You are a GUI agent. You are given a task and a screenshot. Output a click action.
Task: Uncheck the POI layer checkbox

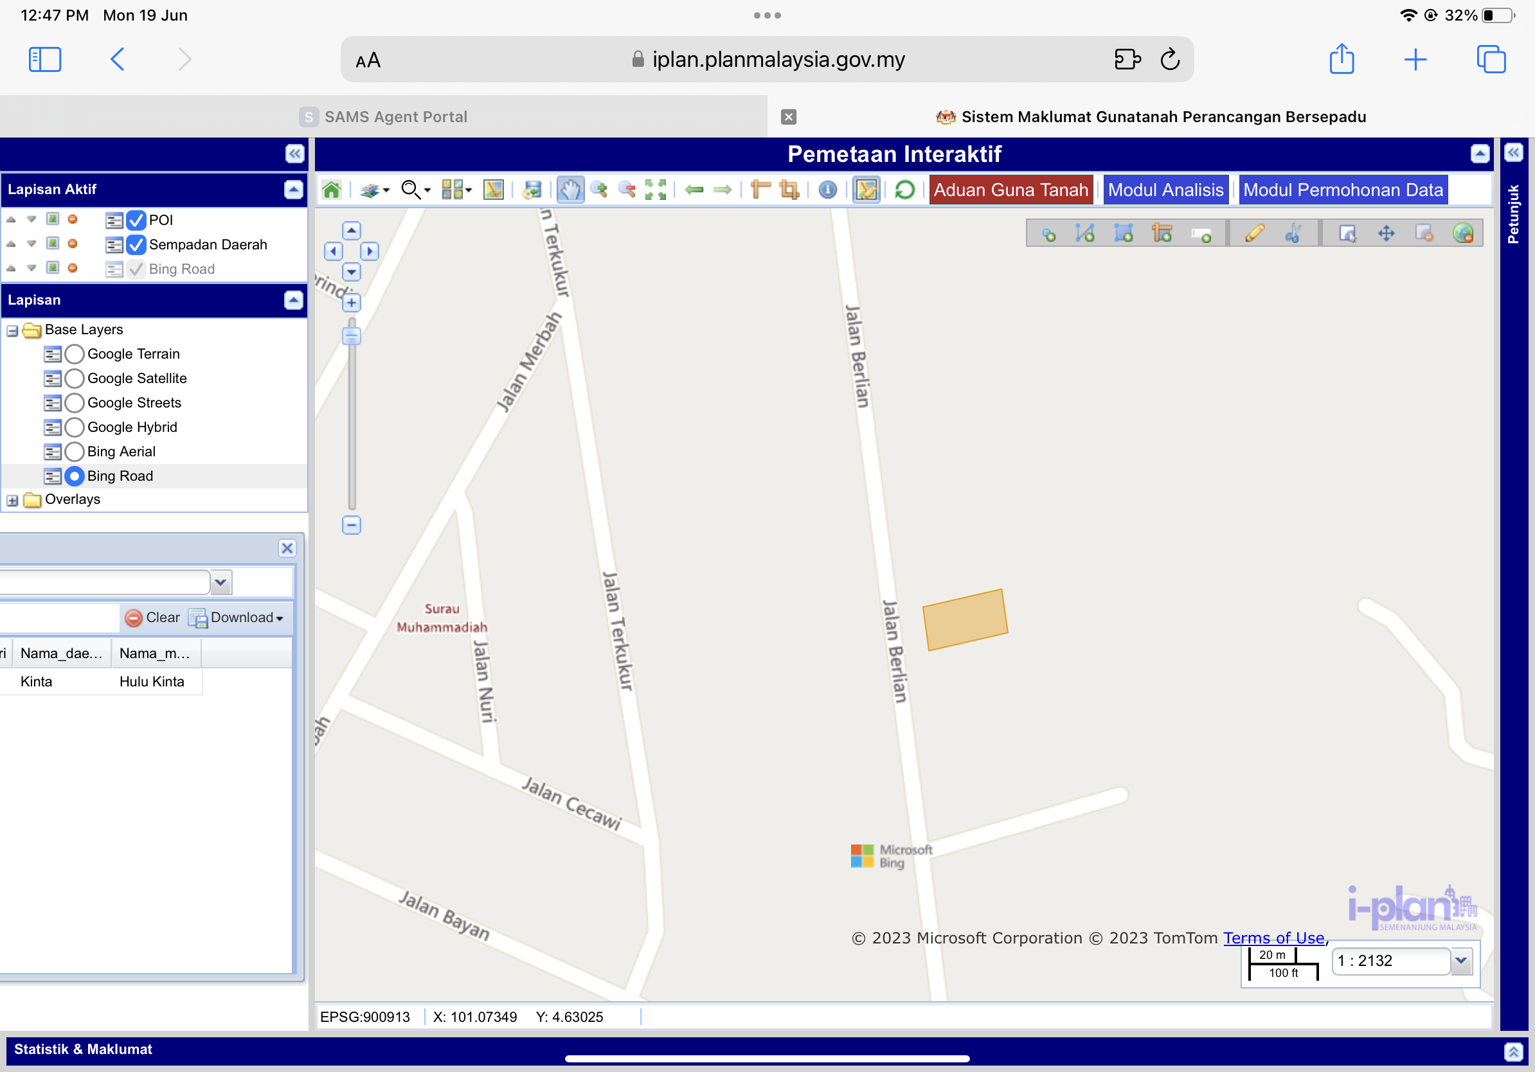coord(136,220)
